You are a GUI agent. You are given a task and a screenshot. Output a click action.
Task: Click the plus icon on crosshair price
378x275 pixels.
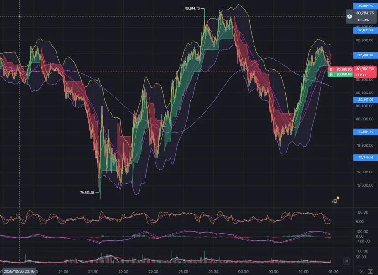[x=350, y=16]
